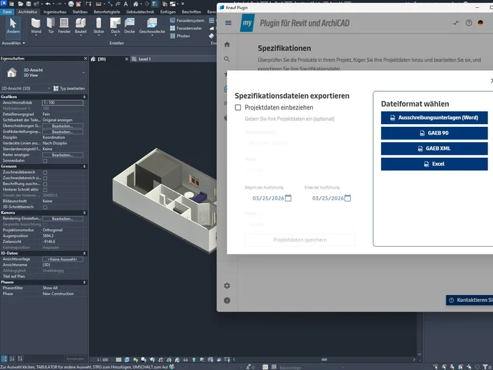Image resolution: width=493 pixels, height=370 pixels.
Task: Open the Datei menu tab
Action: pyautogui.click(x=7, y=12)
